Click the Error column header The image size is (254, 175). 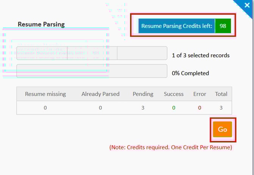(199, 94)
